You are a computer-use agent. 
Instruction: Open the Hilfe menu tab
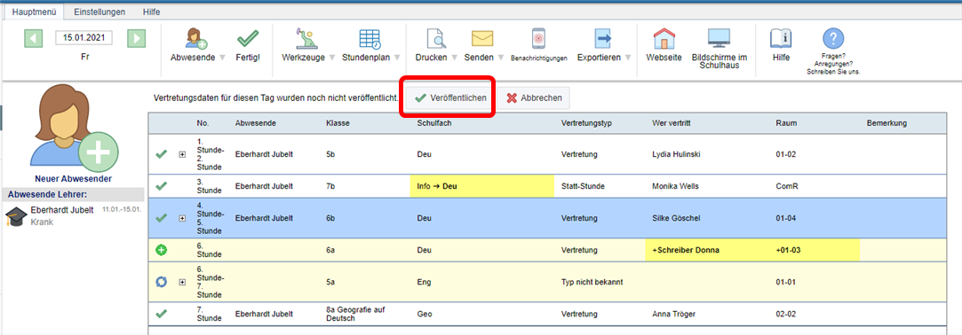(x=152, y=12)
